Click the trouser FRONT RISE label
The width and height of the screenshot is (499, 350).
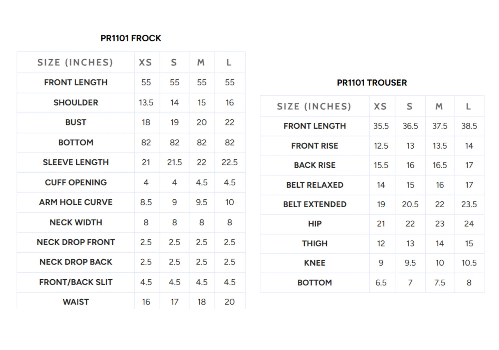[315, 146]
